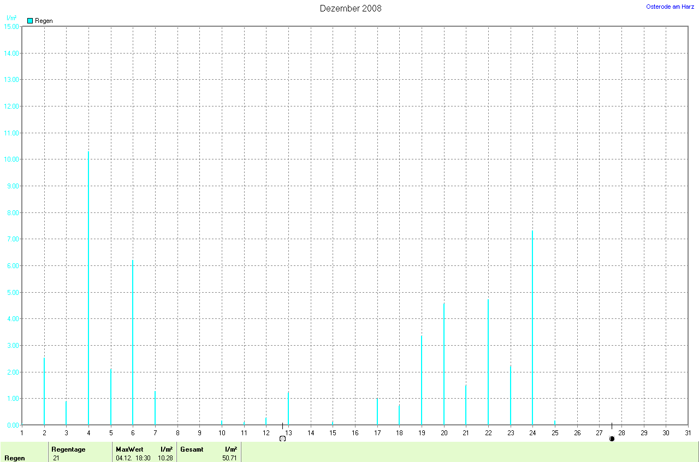Select the rain bar on day 24
The image size is (699, 462).
[x=532, y=328]
